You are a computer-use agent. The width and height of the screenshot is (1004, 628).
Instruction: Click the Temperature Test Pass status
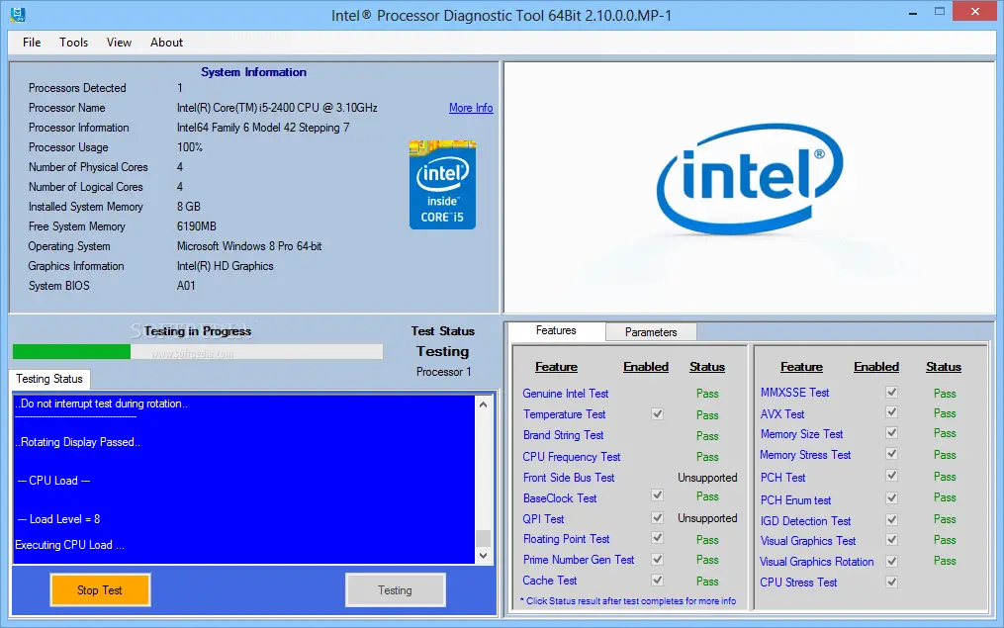coord(707,415)
